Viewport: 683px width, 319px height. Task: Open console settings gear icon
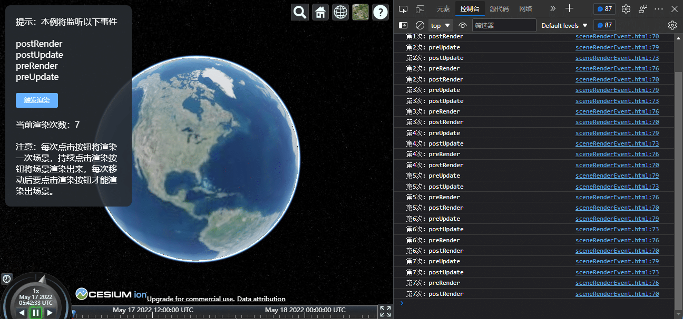[672, 25]
